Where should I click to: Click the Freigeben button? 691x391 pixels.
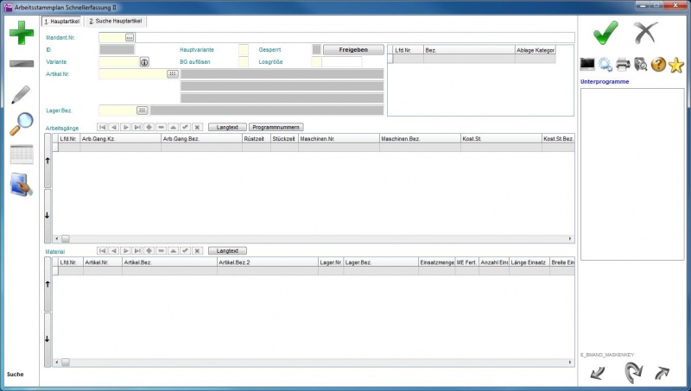353,50
